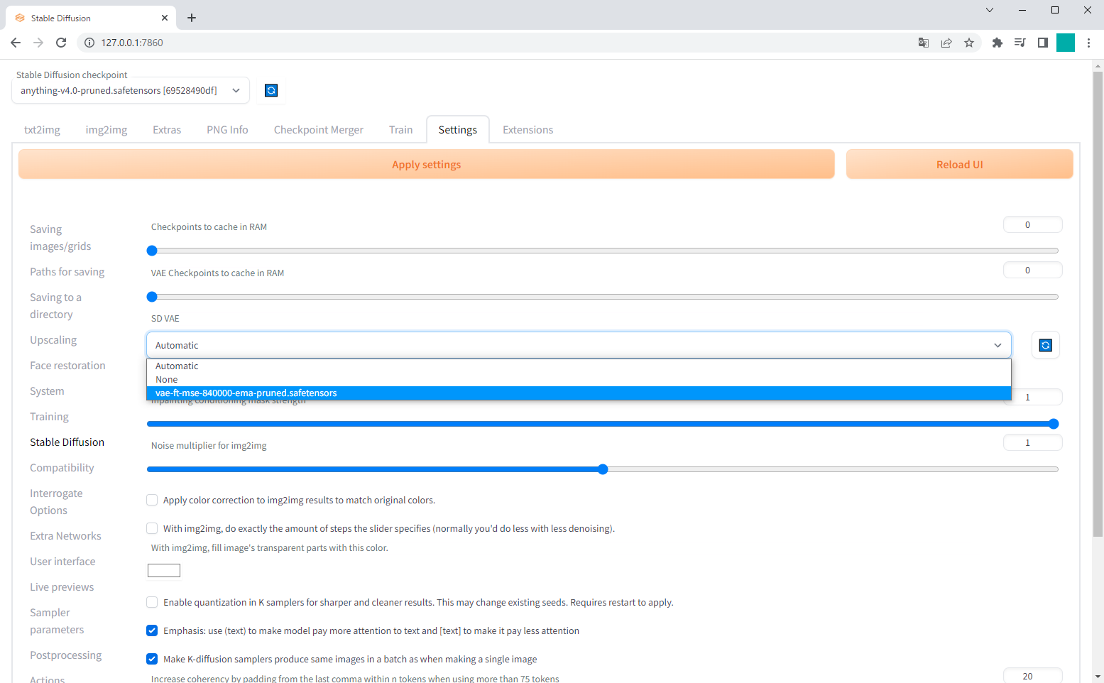
Task: Open the Extras tab
Action: coord(167,130)
